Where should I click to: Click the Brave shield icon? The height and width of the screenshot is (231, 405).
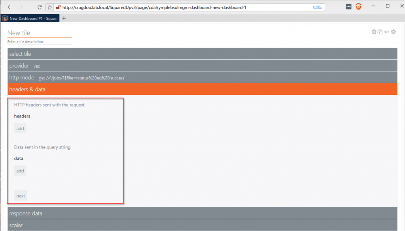358,7
